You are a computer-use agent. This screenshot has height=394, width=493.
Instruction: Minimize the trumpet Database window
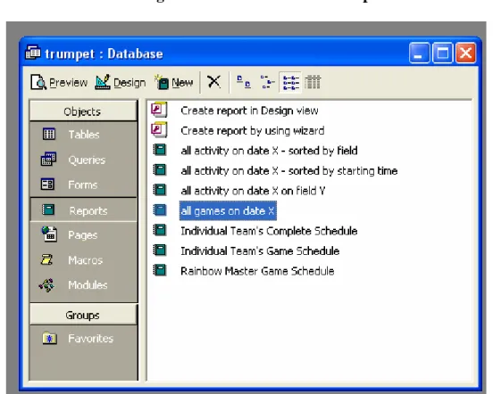click(x=419, y=53)
